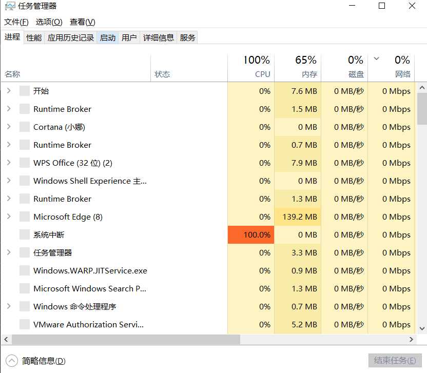This screenshot has height=373, width=427.
Task: Click the icon next to Microsoft Edge (8)
Action: [x=24, y=217]
